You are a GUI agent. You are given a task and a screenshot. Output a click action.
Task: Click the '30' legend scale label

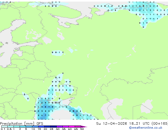tap(58, 129)
